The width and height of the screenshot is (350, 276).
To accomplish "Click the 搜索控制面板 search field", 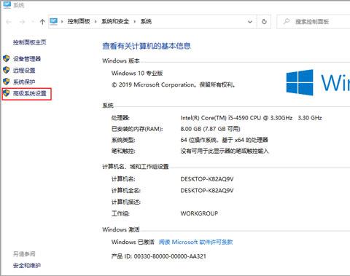I will [314, 22].
